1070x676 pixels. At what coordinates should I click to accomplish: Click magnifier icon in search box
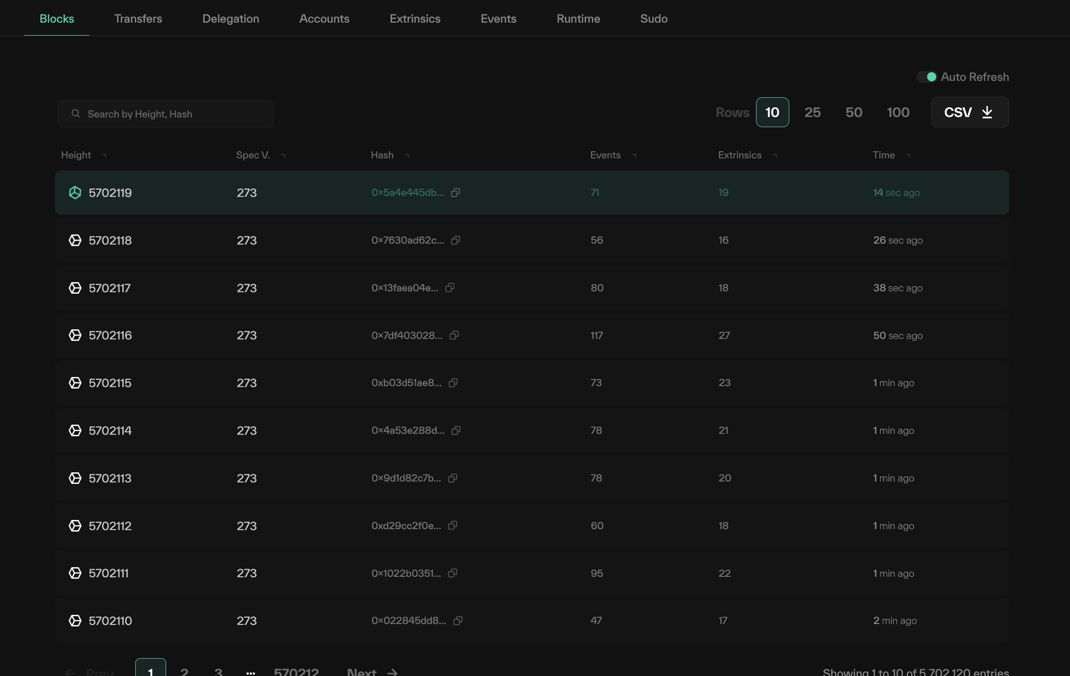(76, 114)
